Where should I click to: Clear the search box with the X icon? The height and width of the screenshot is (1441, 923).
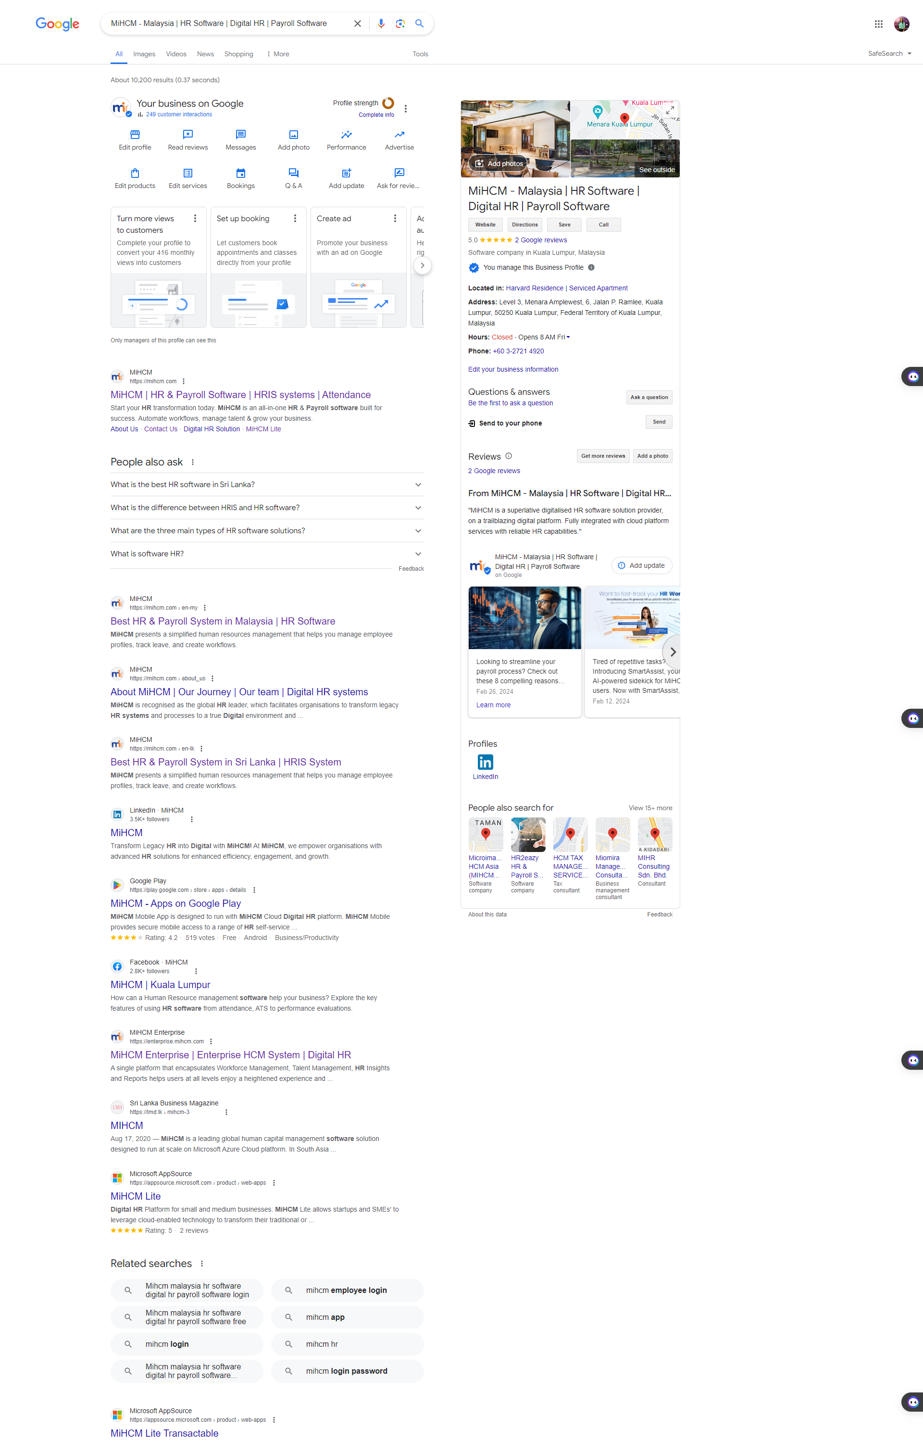click(357, 24)
